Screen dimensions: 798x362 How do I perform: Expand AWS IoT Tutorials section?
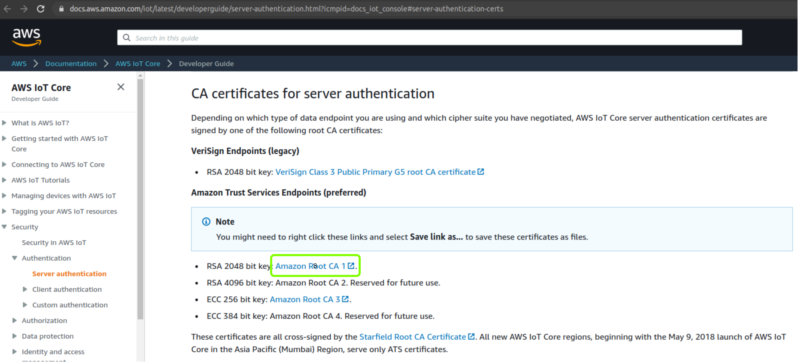(4, 180)
